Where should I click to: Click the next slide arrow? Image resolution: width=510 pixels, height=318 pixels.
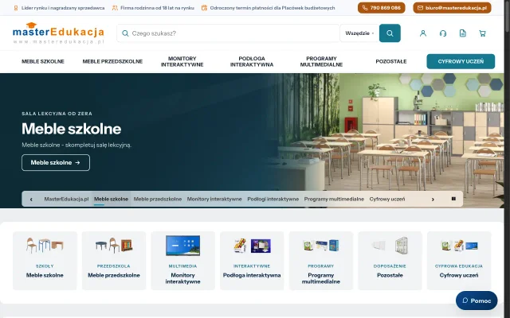[x=433, y=200]
